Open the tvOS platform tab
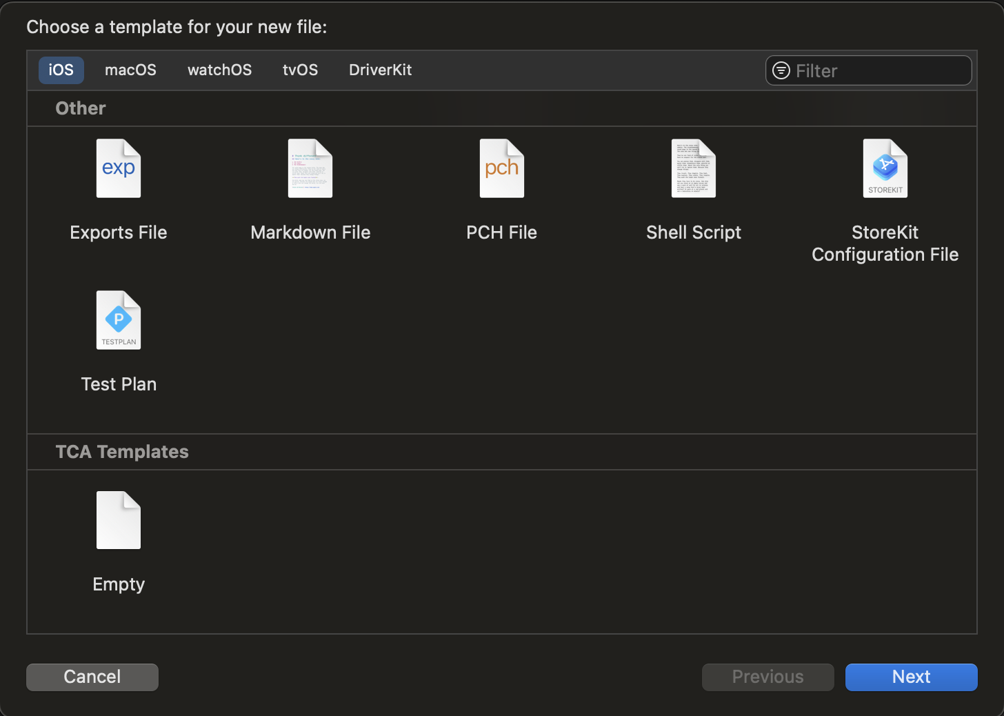1004x716 pixels. pyautogui.click(x=300, y=70)
